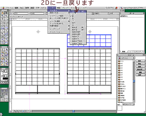146x116 pixels.
Task: Select the Ellipse tool
Action: (6, 25)
